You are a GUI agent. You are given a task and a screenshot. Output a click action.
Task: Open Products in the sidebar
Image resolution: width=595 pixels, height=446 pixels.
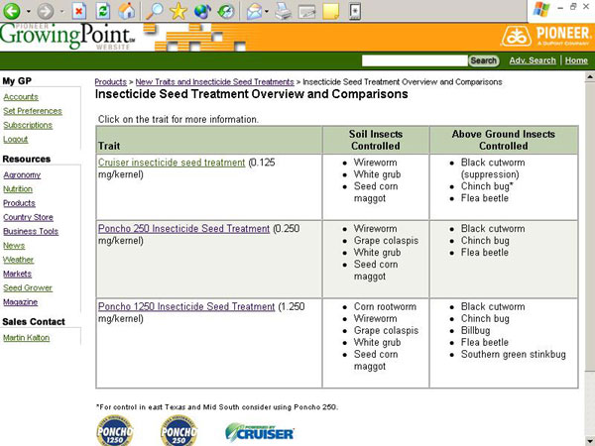pyautogui.click(x=20, y=203)
